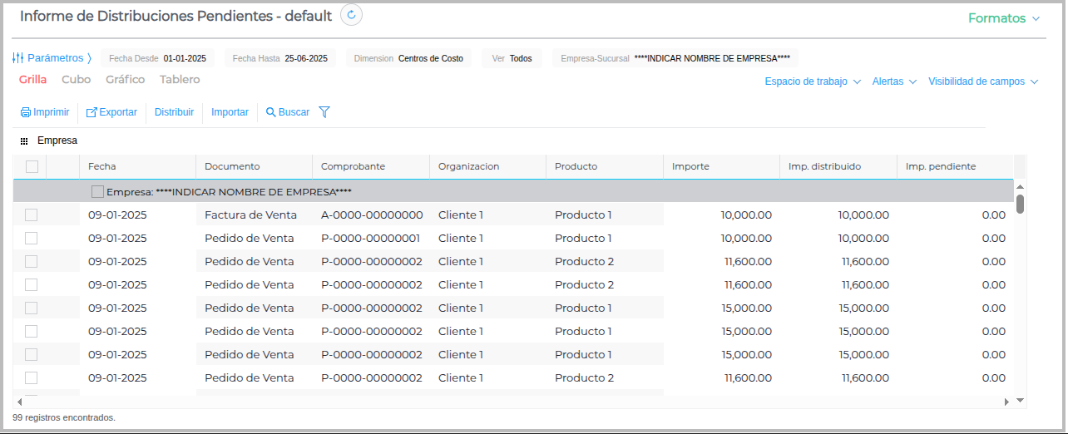This screenshot has width=1068, height=434.
Task: Click the vertical scrollbar down arrow
Action: (1020, 401)
